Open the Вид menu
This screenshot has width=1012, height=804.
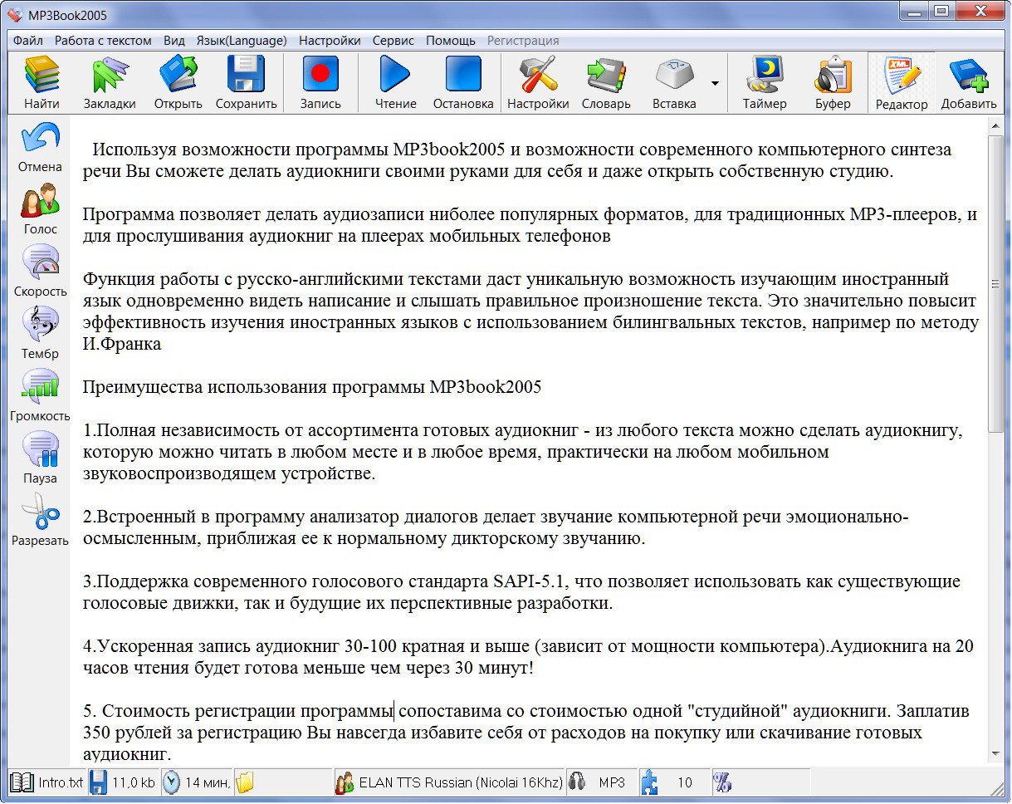click(x=174, y=40)
